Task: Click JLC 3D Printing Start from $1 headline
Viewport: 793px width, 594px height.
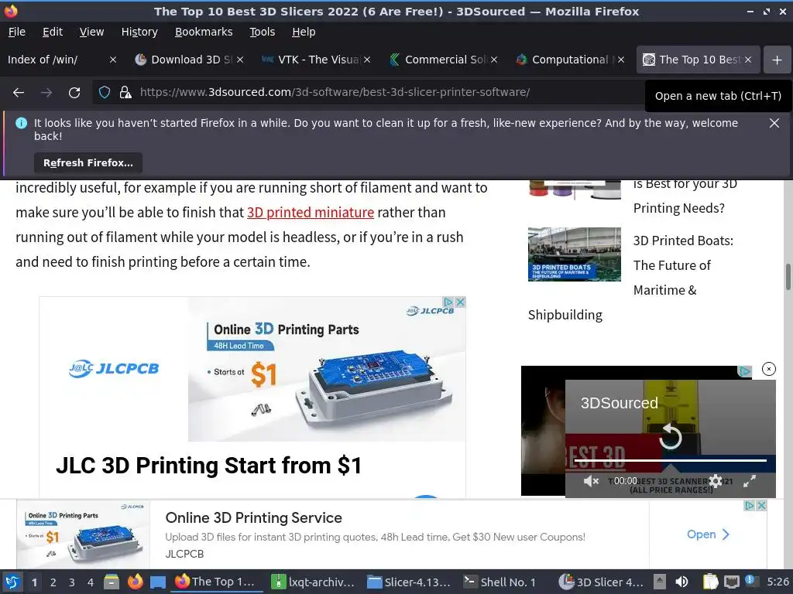Action: [x=209, y=466]
